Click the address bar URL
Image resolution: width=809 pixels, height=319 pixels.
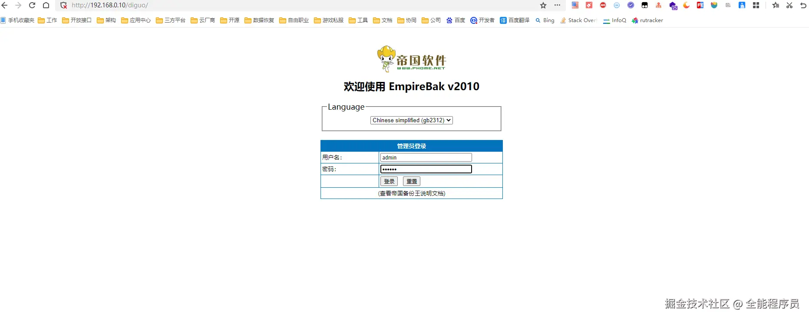point(110,5)
